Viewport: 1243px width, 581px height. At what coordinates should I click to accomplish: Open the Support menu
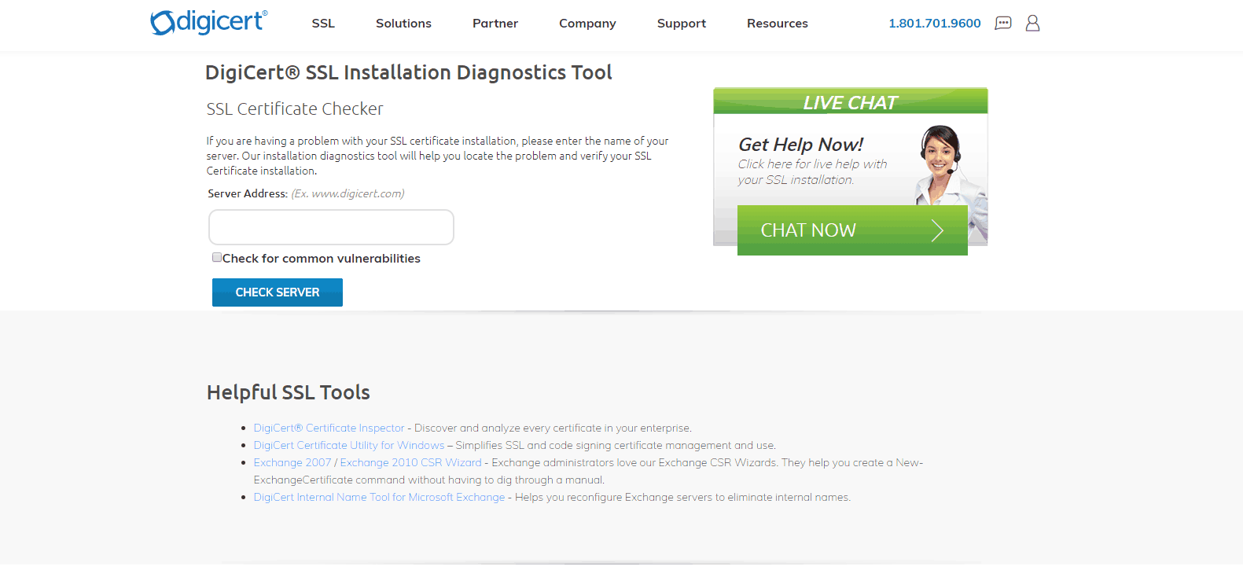[x=682, y=24]
